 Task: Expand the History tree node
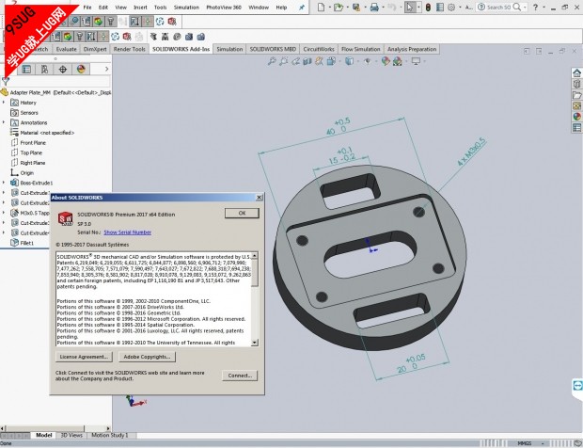point(4,103)
